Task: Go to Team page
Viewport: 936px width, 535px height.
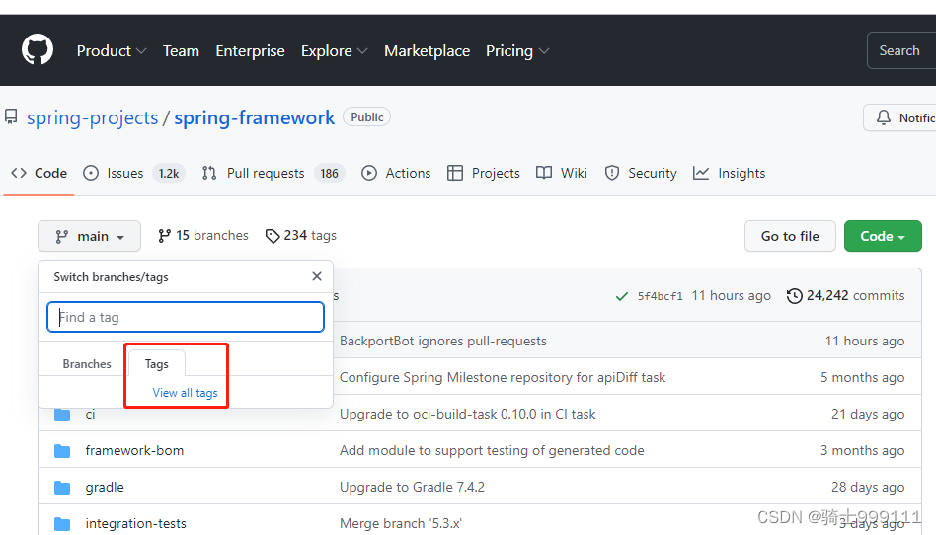Action: coord(181,51)
